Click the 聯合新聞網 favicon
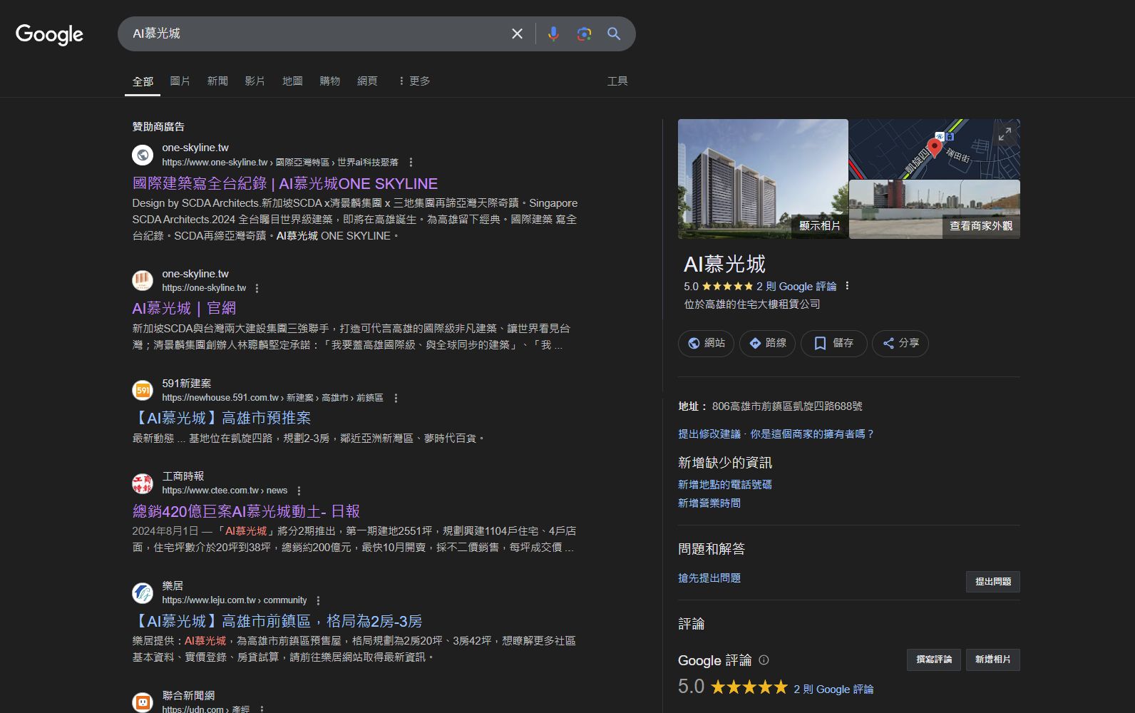The width and height of the screenshot is (1135, 713). pos(143,702)
